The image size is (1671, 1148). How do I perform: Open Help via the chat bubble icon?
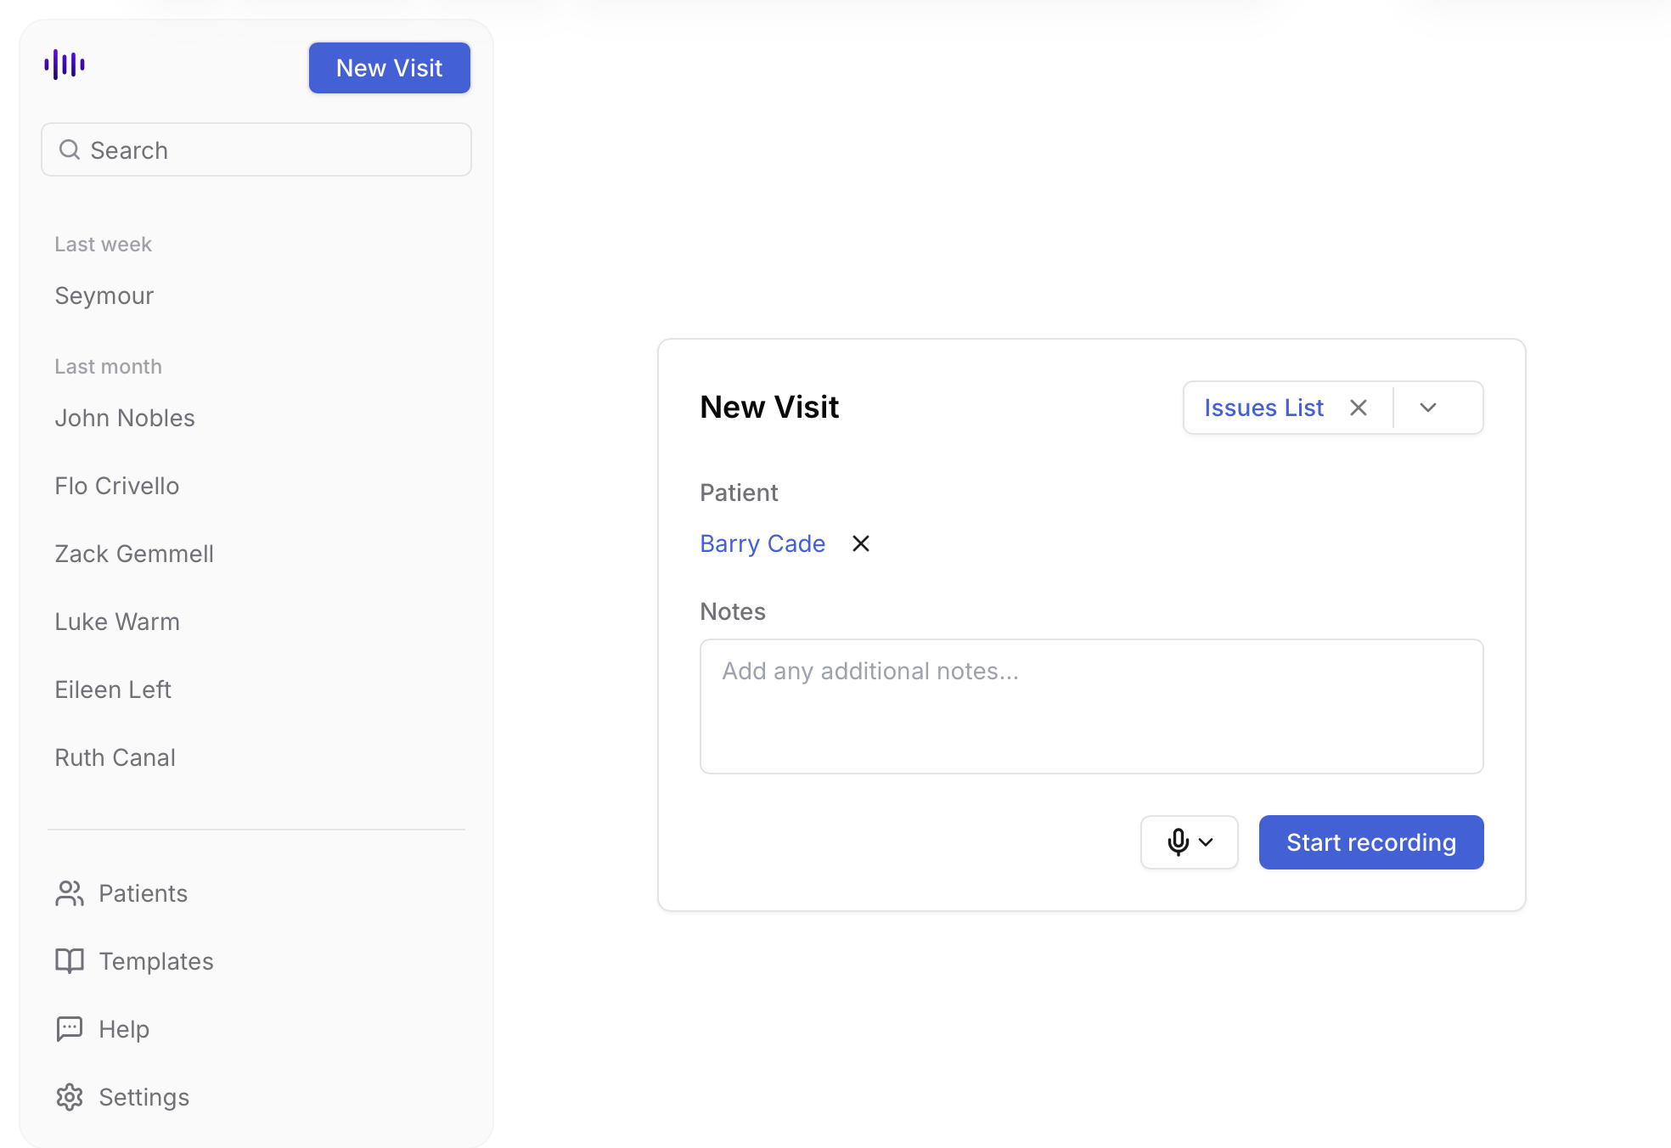coord(70,1029)
